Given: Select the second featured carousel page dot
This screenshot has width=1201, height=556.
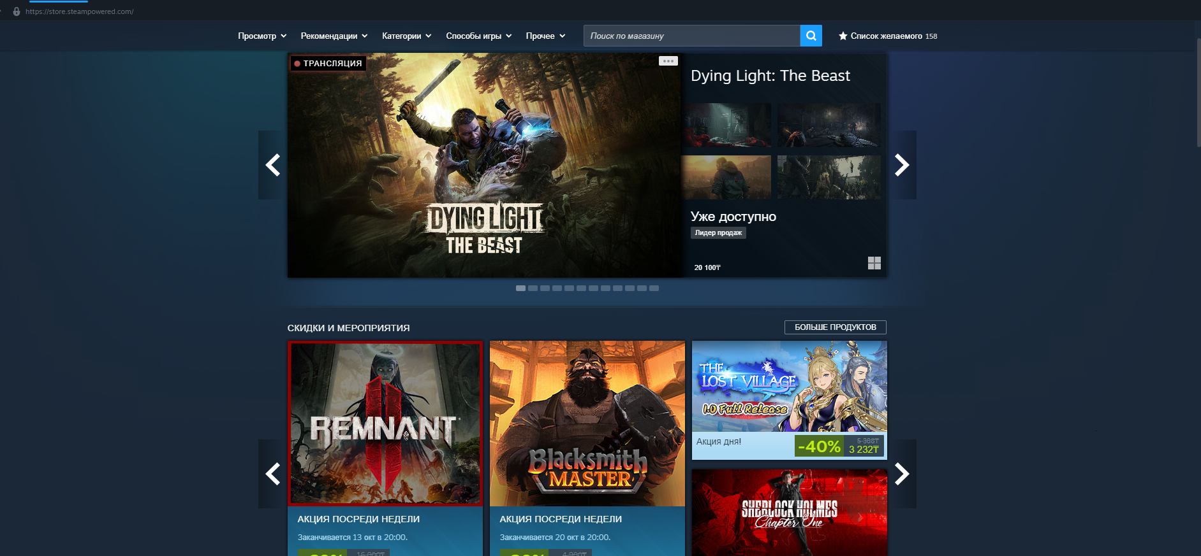Looking at the screenshot, I should pyautogui.click(x=533, y=289).
